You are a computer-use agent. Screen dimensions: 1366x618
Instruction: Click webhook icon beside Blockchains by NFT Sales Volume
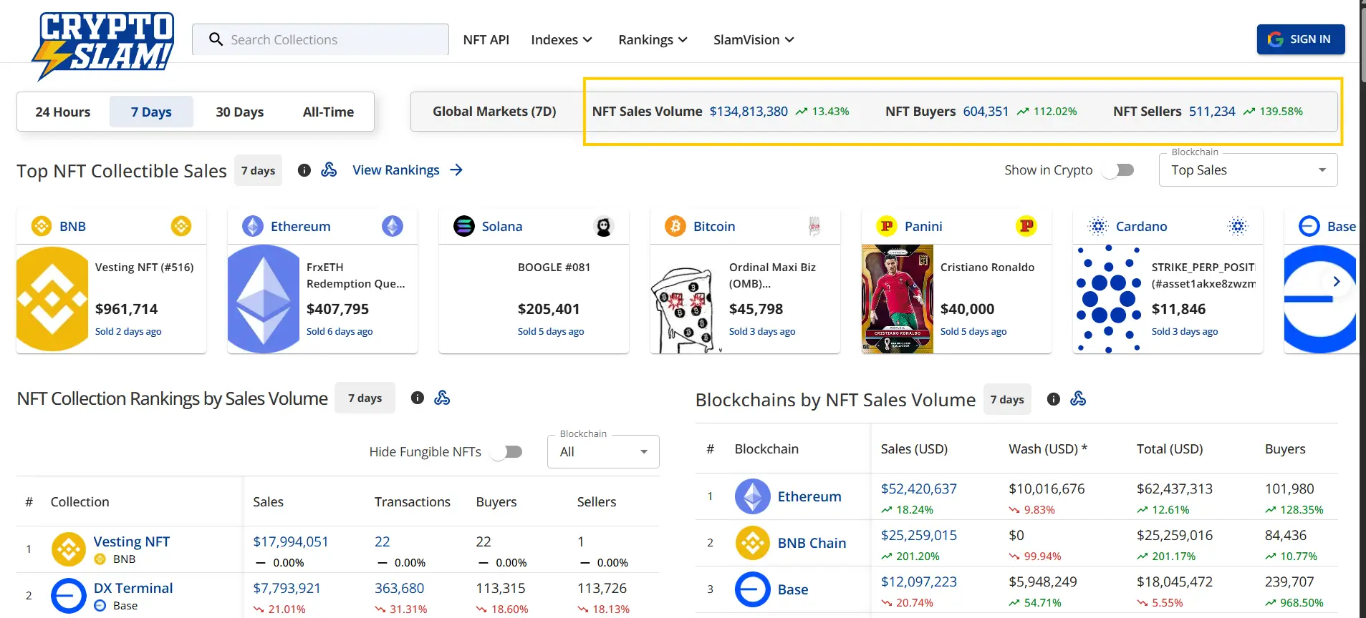tap(1078, 399)
